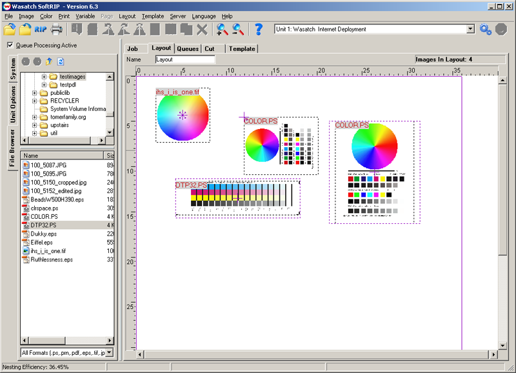Screen dimensions: 516x373
Task: Select the DTP32.PS image in layout
Action: (x=237, y=198)
